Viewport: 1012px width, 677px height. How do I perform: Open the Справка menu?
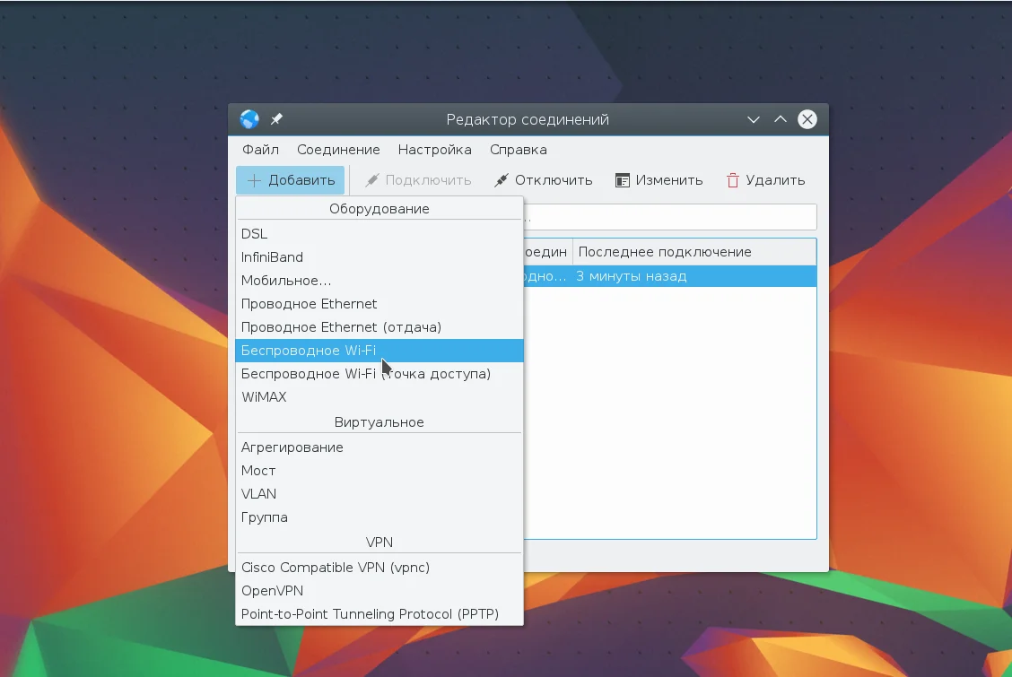(519, 150)
